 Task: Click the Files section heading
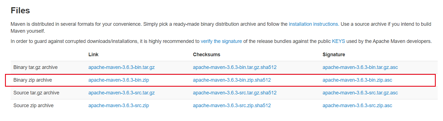20,11
